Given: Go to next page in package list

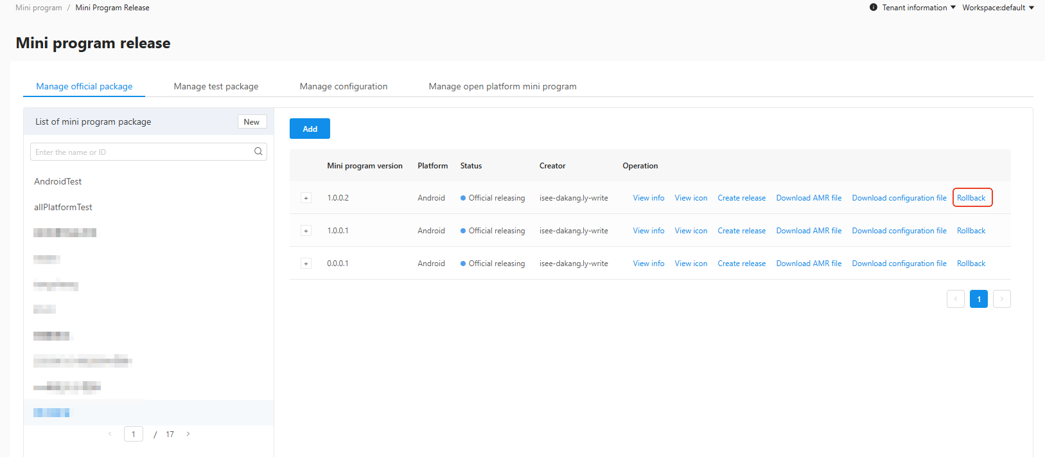Looking at the screenshot, I should [x=188, y=434].
